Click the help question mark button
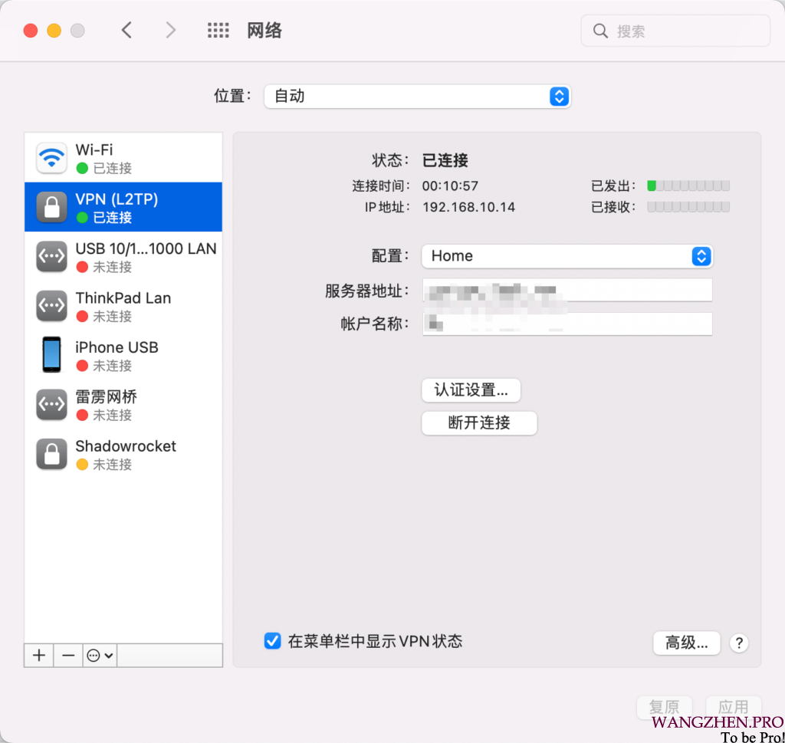This screenshot has height=743, width=785. 738,643
